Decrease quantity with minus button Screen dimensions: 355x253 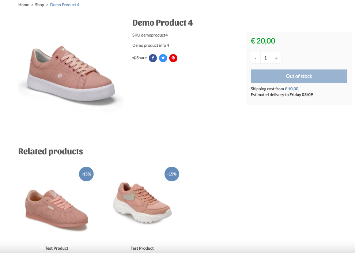tap(256, 58)
